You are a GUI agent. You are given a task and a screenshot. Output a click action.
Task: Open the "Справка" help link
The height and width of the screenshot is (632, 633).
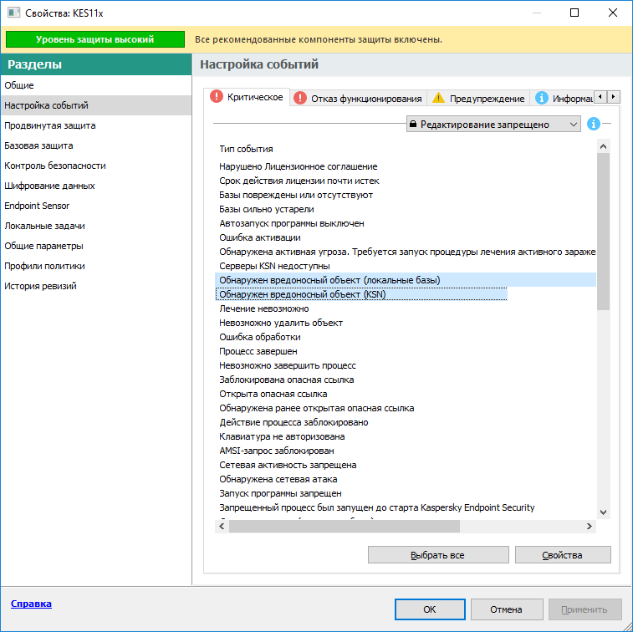pyautogui.click(x=31, y=604)
